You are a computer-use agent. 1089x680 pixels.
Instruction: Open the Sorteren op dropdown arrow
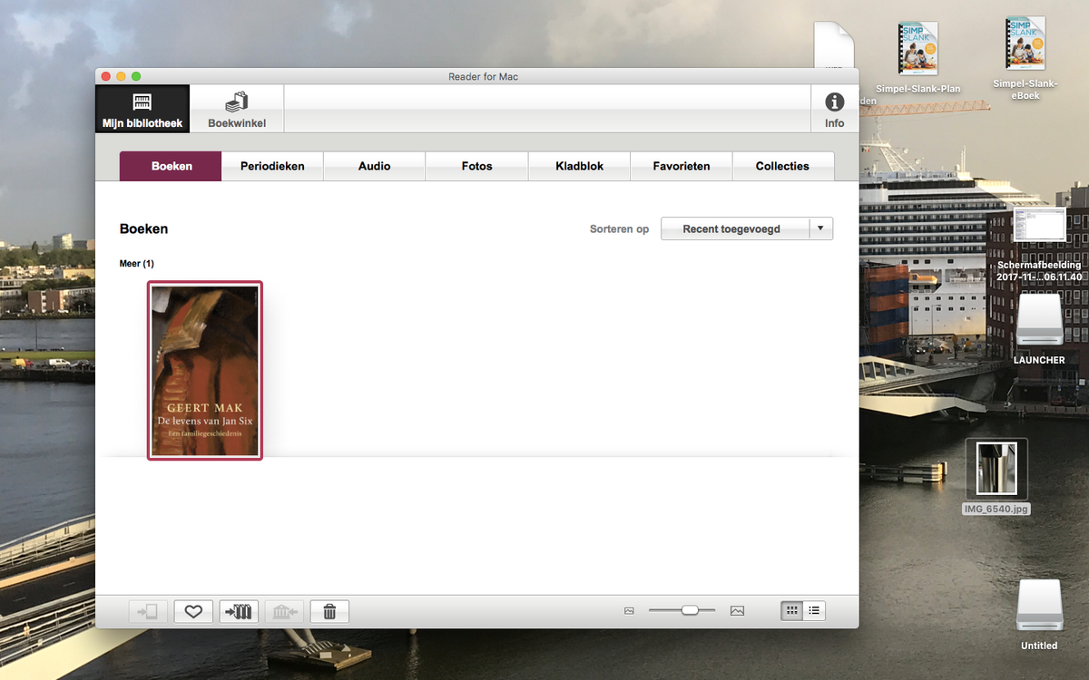[x=820, y=228]
